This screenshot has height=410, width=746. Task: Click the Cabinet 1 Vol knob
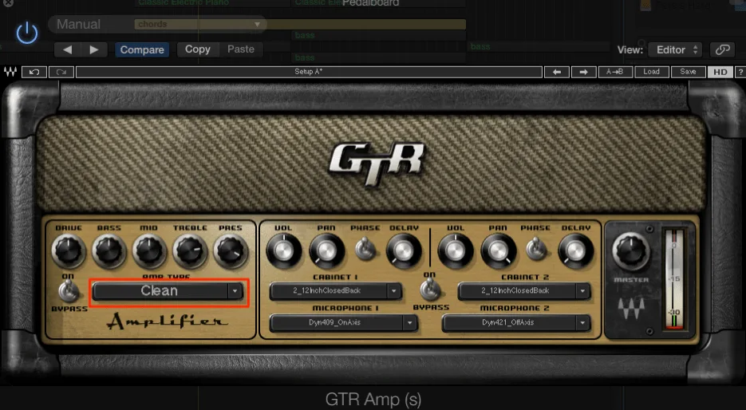pos(283,250)
